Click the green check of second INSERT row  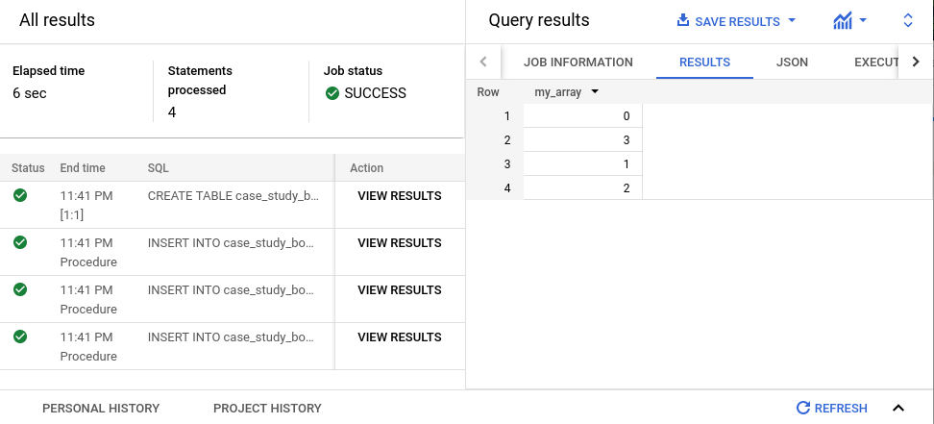(20, 289)
